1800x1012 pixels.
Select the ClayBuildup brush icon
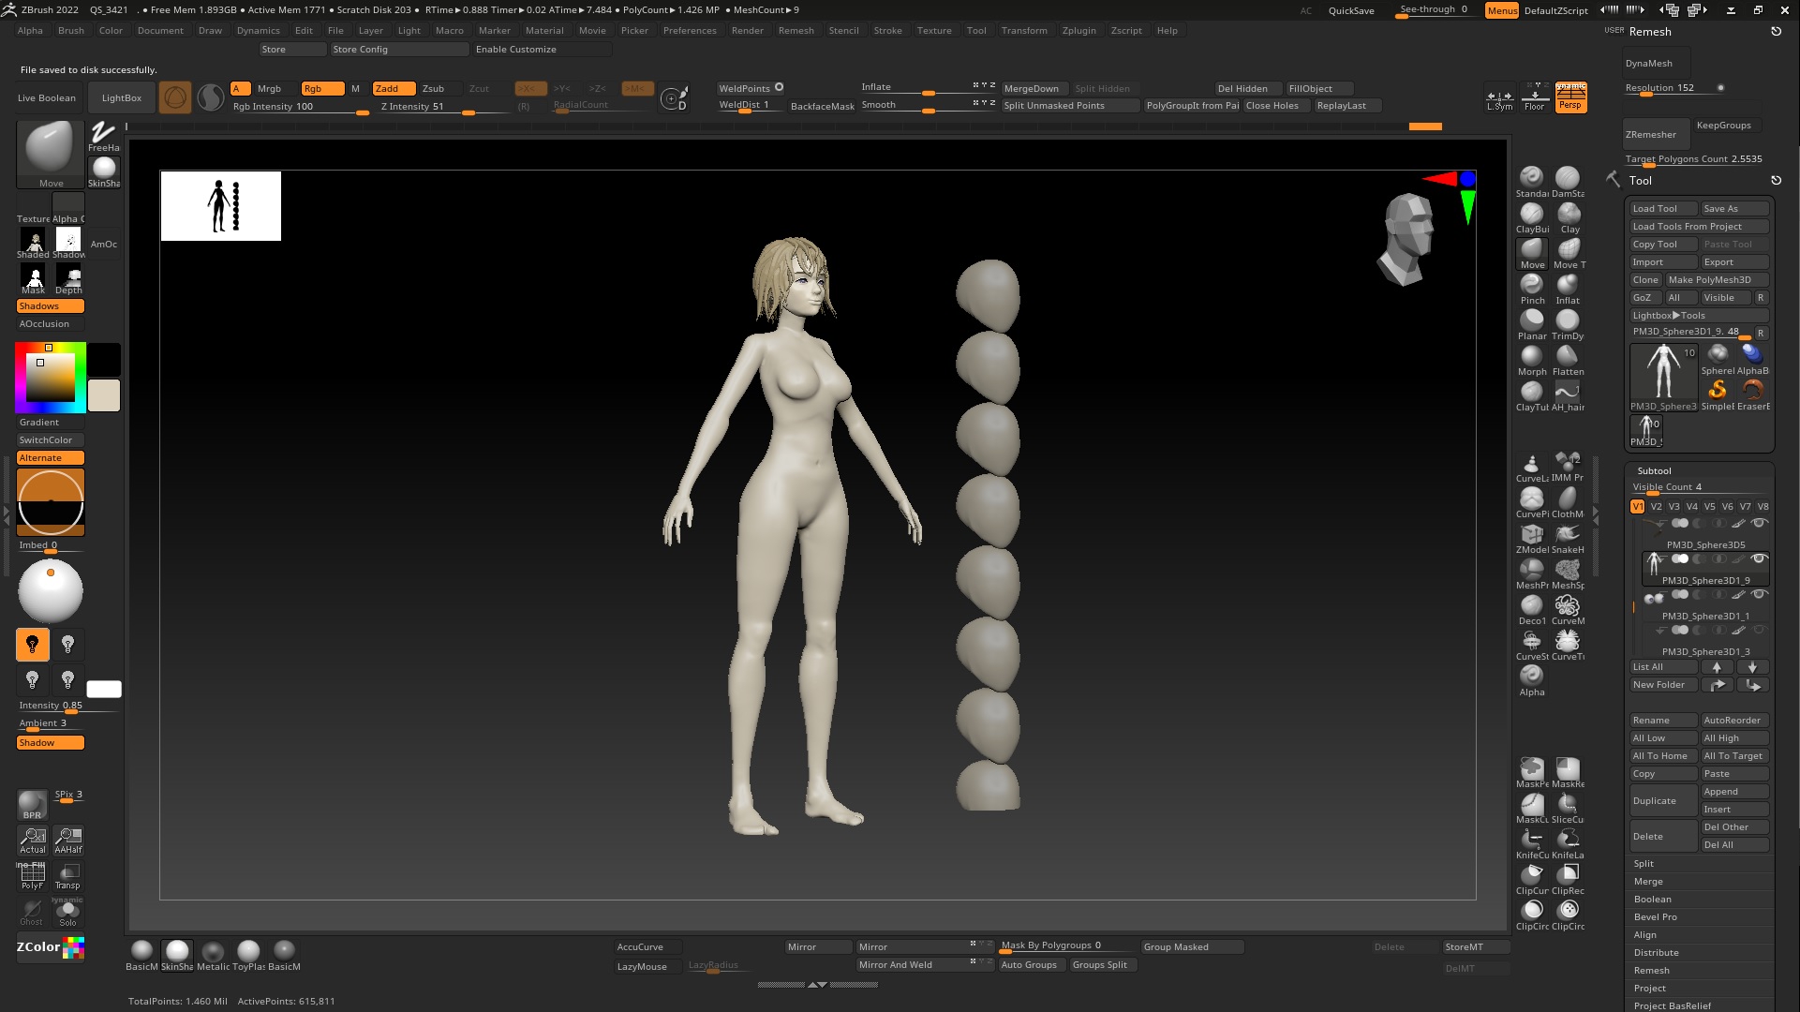pyautogui.click(x=1531, y=215)
